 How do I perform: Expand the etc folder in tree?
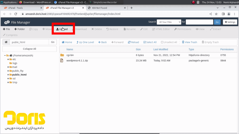click(8, 59)
